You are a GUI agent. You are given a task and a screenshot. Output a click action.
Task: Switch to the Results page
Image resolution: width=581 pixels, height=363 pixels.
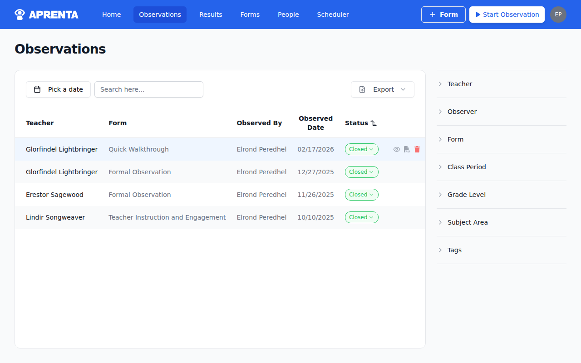pos(211,14)
